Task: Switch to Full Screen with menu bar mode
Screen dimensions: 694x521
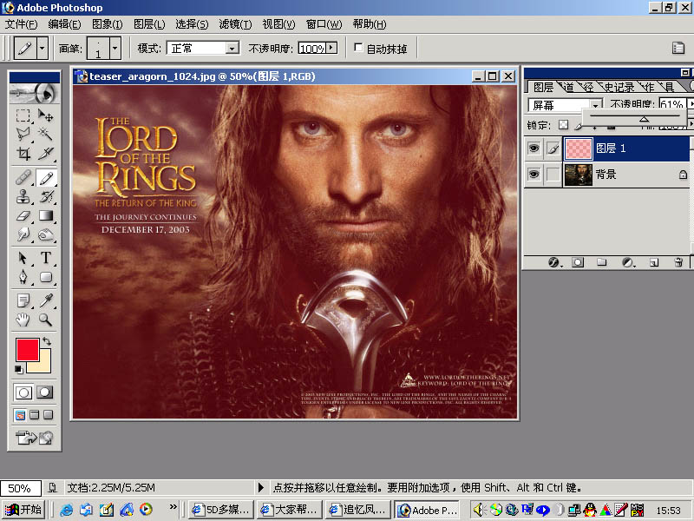Action: point(34,415)
